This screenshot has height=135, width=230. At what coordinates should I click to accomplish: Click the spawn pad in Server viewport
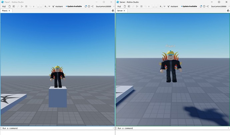pos(124,94)
